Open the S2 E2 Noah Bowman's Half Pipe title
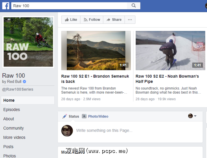This screenshot has height=158, width=207. point(167,79)
